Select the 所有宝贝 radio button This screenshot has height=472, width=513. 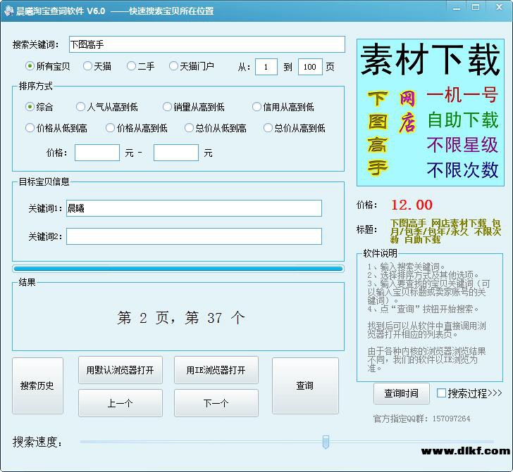[x=30, y=66]
